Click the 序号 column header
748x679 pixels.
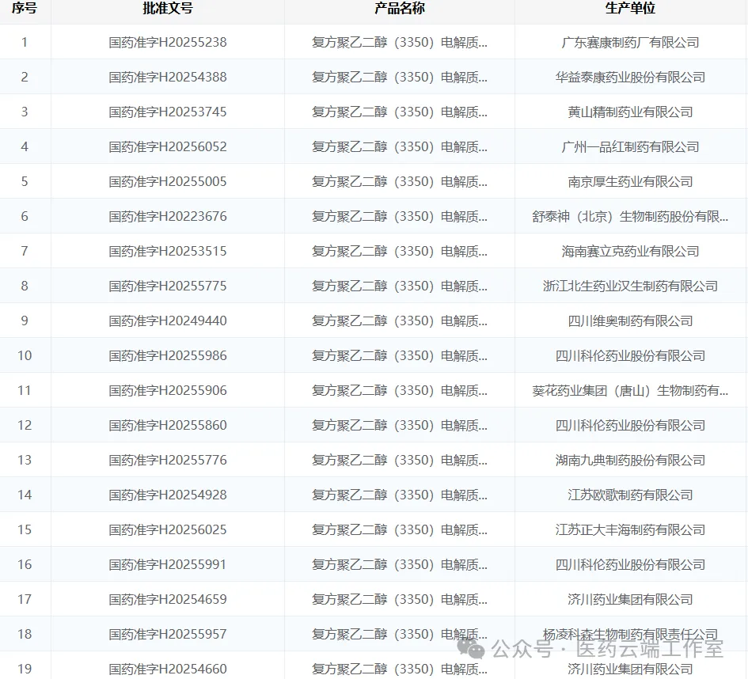tap(25, 9)
